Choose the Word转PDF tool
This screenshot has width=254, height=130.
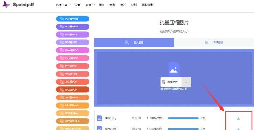point(73,50)
